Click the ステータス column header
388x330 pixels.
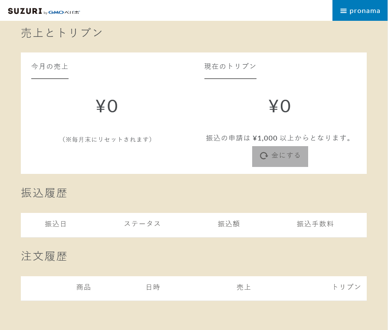142,224
